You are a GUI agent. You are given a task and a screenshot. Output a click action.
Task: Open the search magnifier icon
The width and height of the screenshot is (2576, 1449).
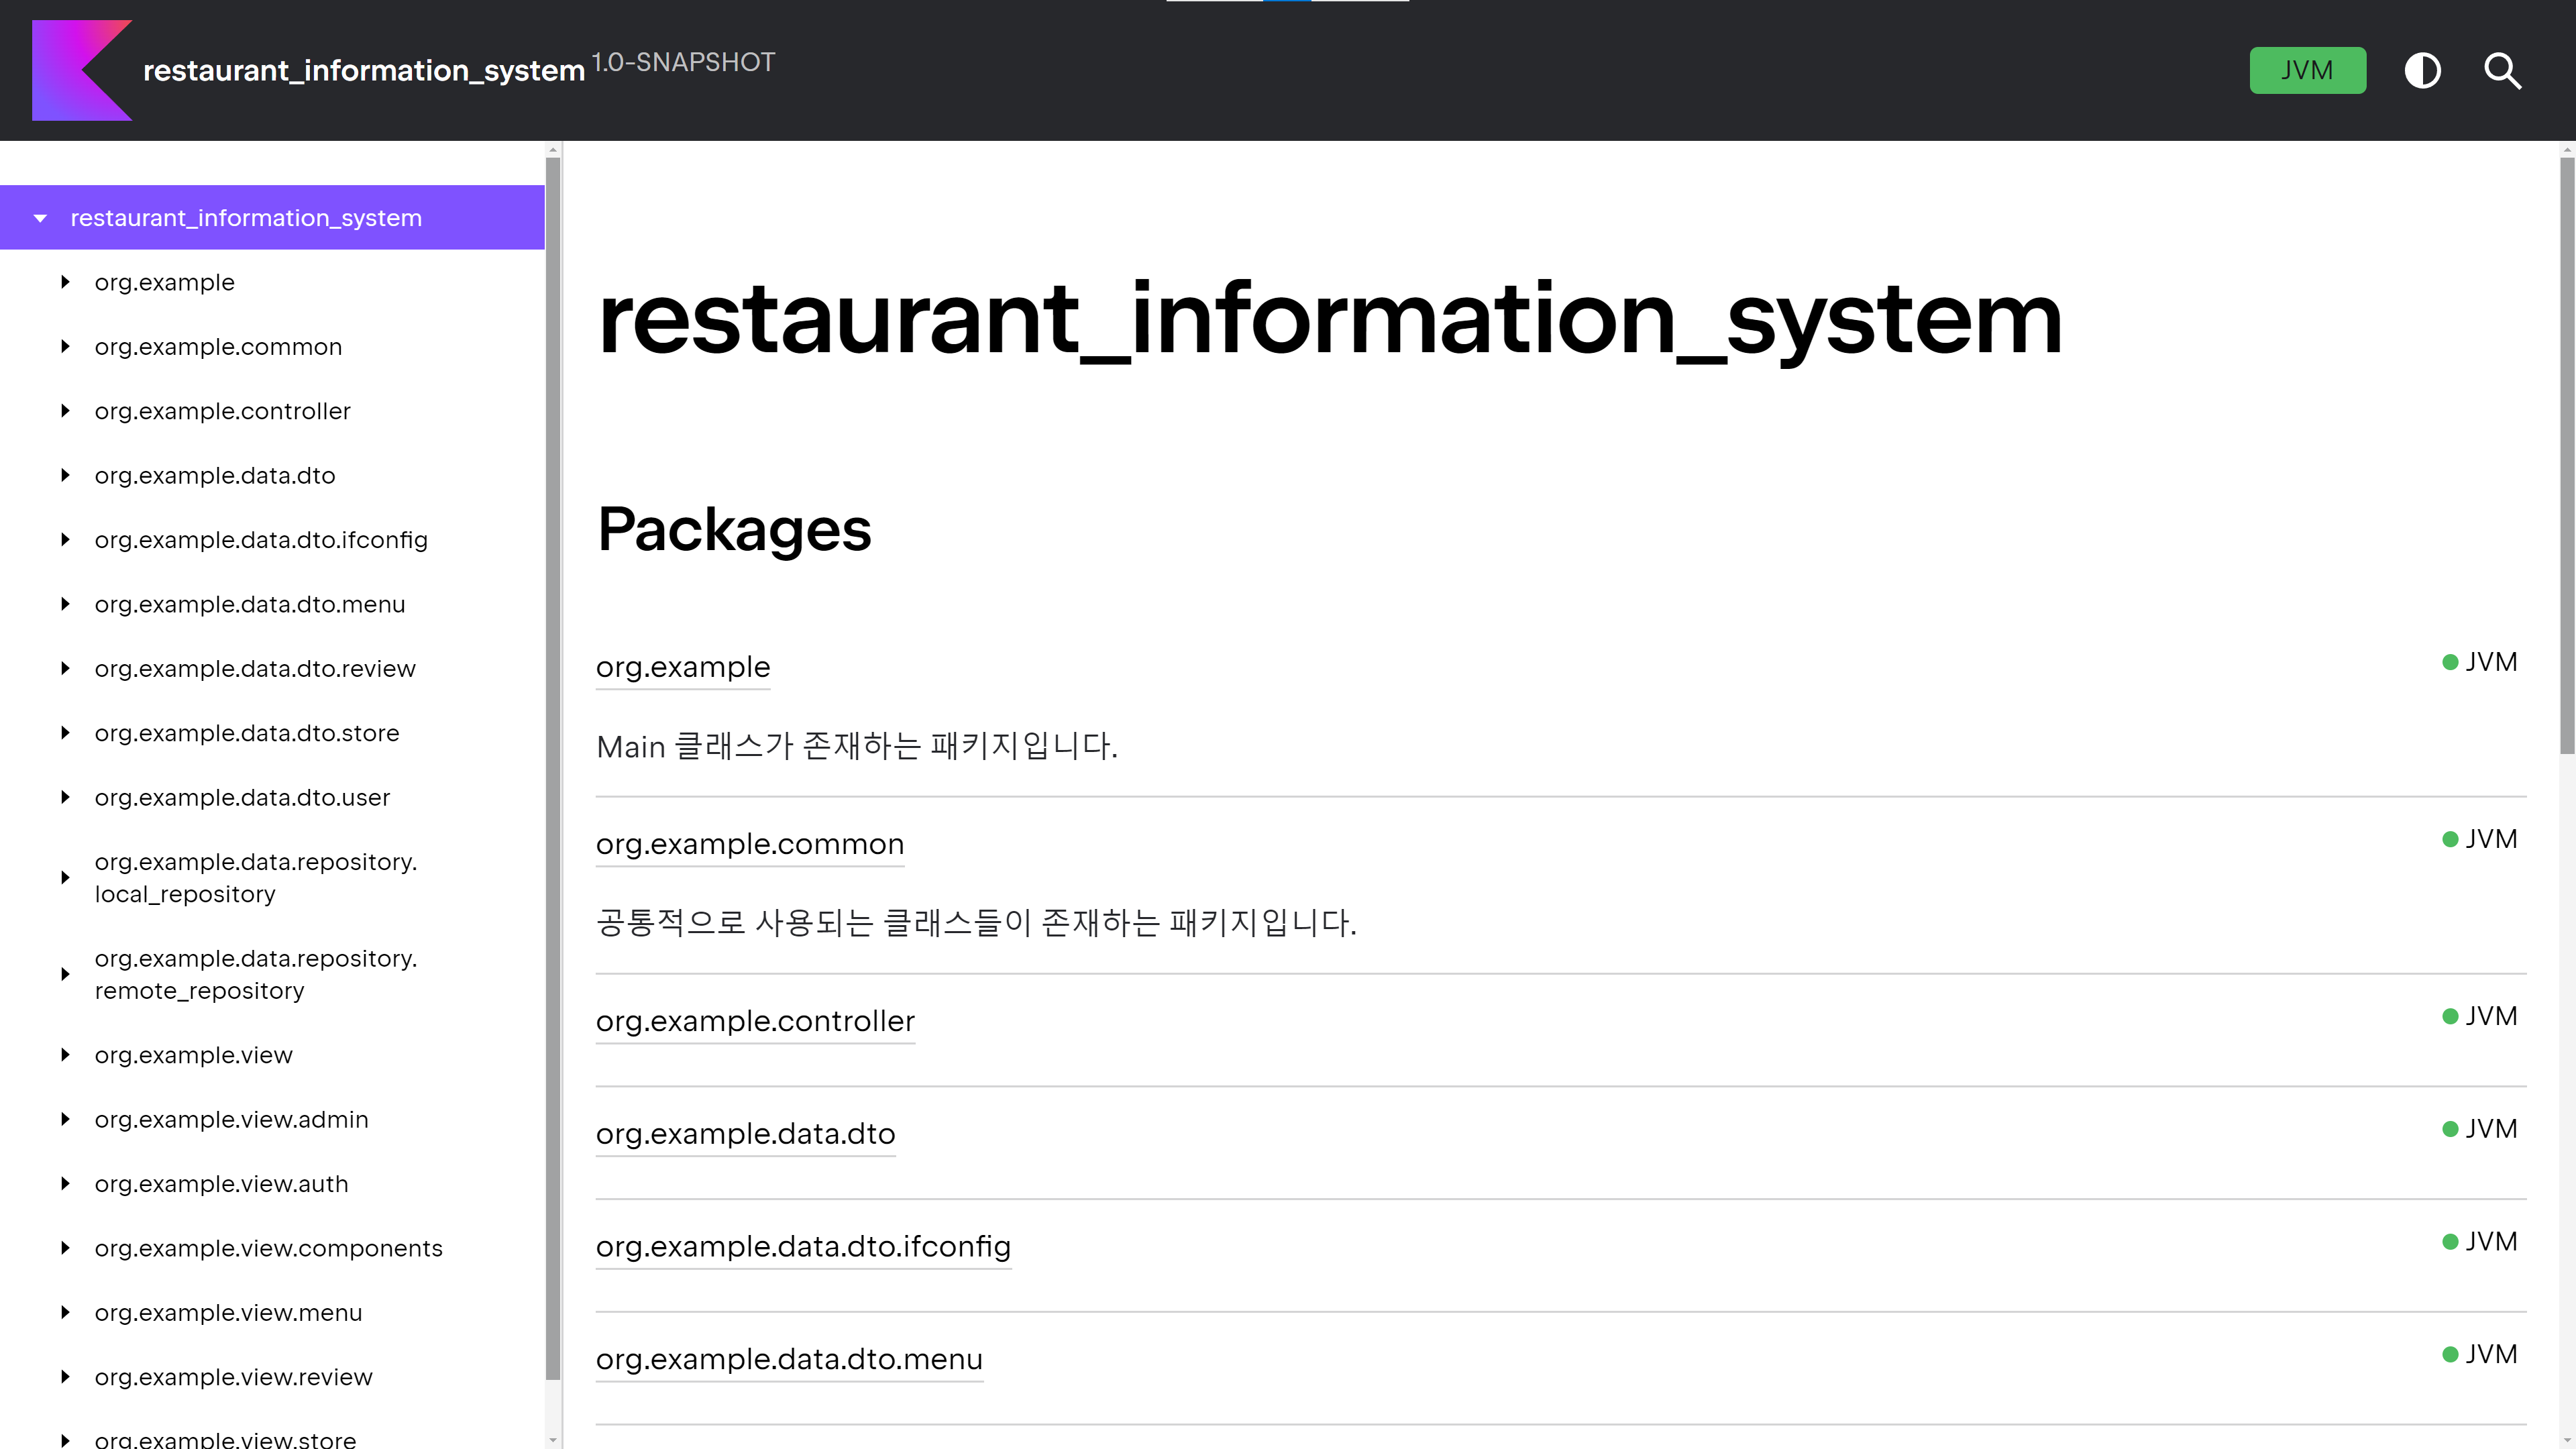pos(2502,70)
